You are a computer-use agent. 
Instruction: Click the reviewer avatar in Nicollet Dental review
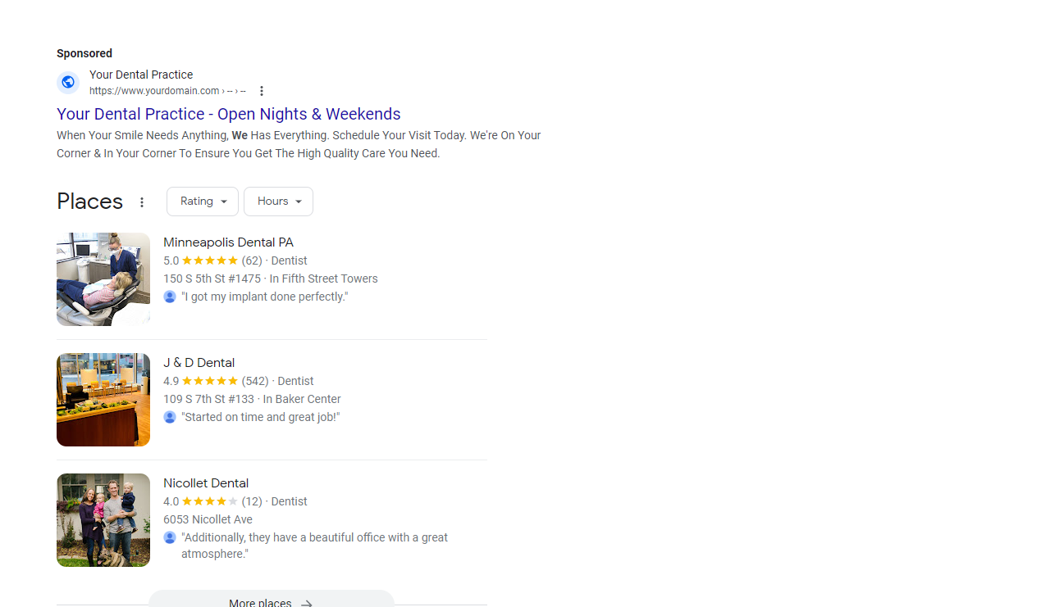point(169,537)
